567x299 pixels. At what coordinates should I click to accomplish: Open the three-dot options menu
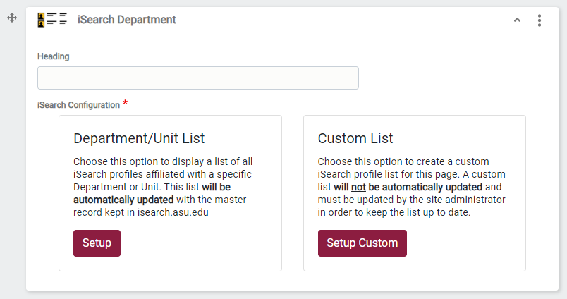[539, 20]
